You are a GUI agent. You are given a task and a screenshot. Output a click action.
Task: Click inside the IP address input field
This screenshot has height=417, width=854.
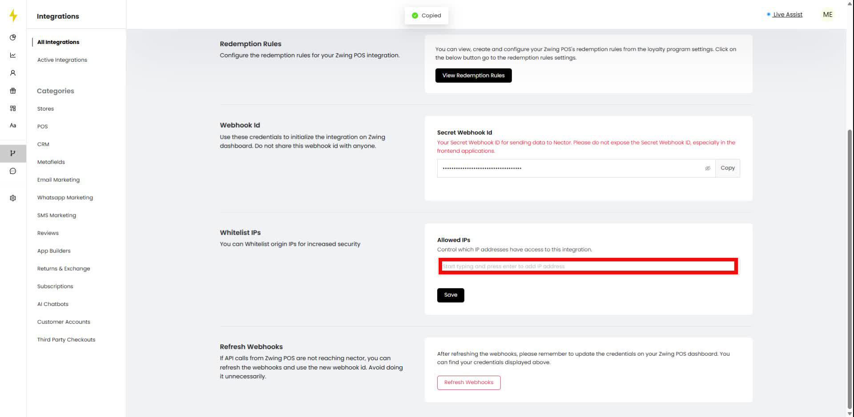pyautogui.click(x=588, y=266)
